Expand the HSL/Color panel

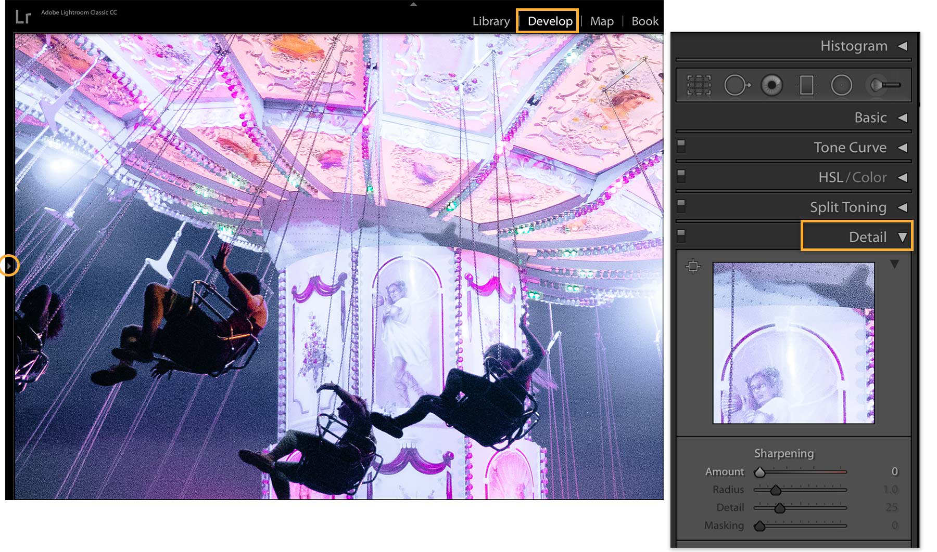coord(853,177)
